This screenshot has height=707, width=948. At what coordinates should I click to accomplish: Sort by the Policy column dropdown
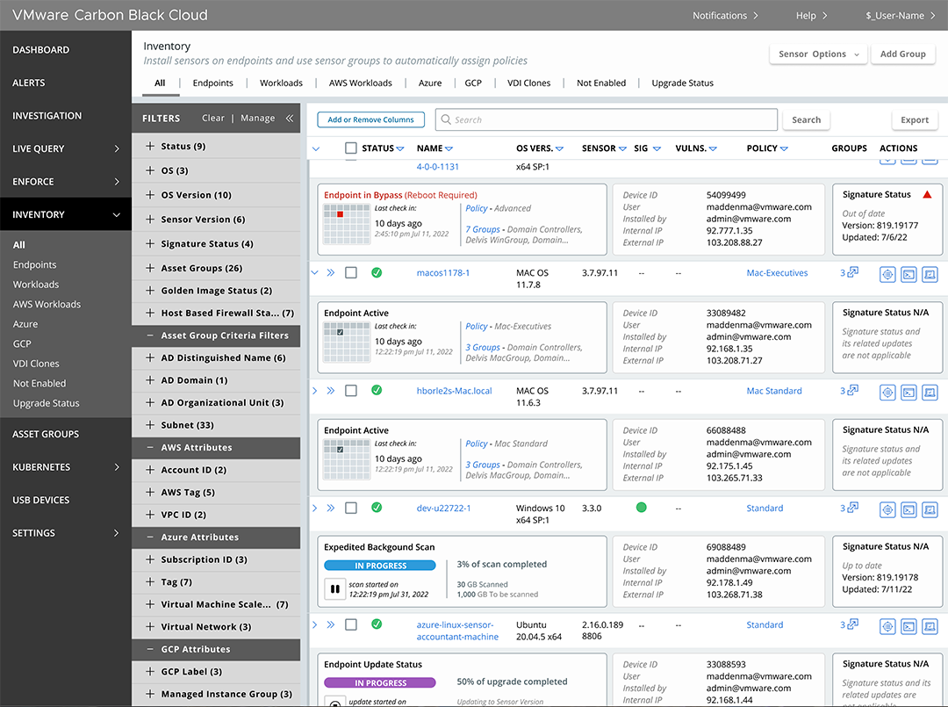coord(784,148)
